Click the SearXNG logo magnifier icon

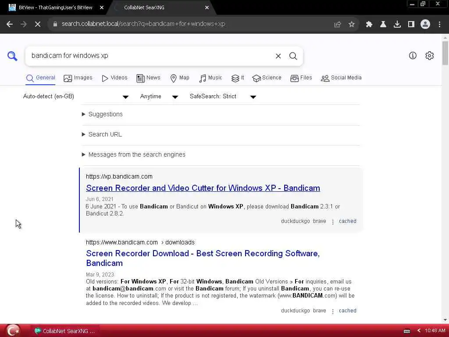12,56
